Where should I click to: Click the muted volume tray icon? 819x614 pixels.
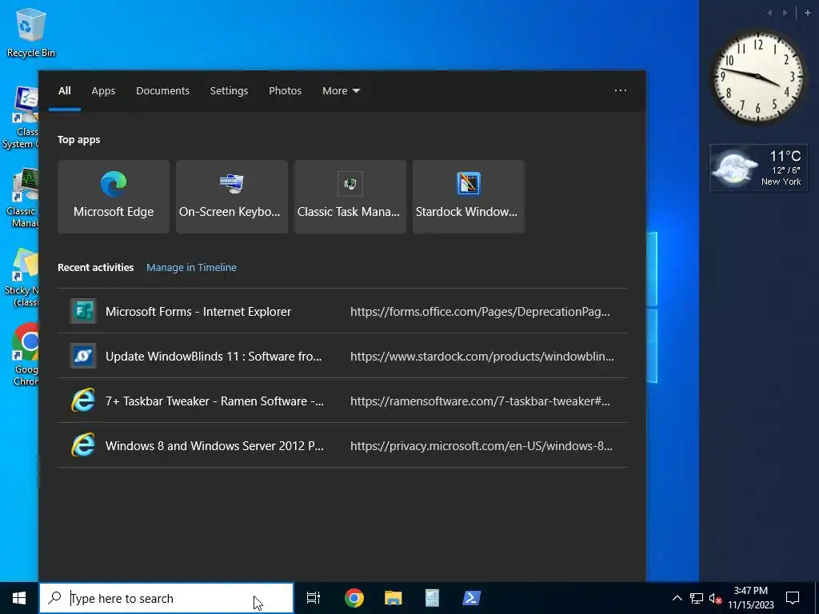(x=715, y=598)
